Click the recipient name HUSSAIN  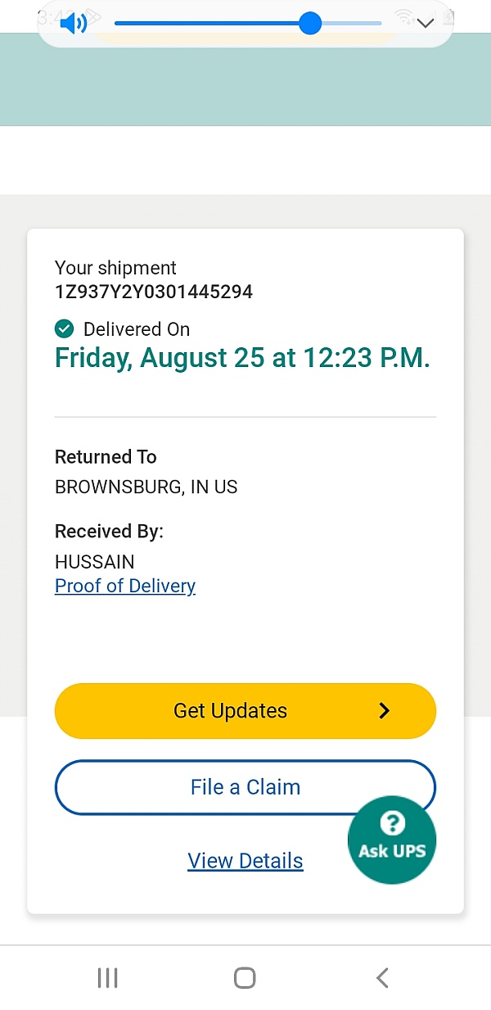[94, 562]
